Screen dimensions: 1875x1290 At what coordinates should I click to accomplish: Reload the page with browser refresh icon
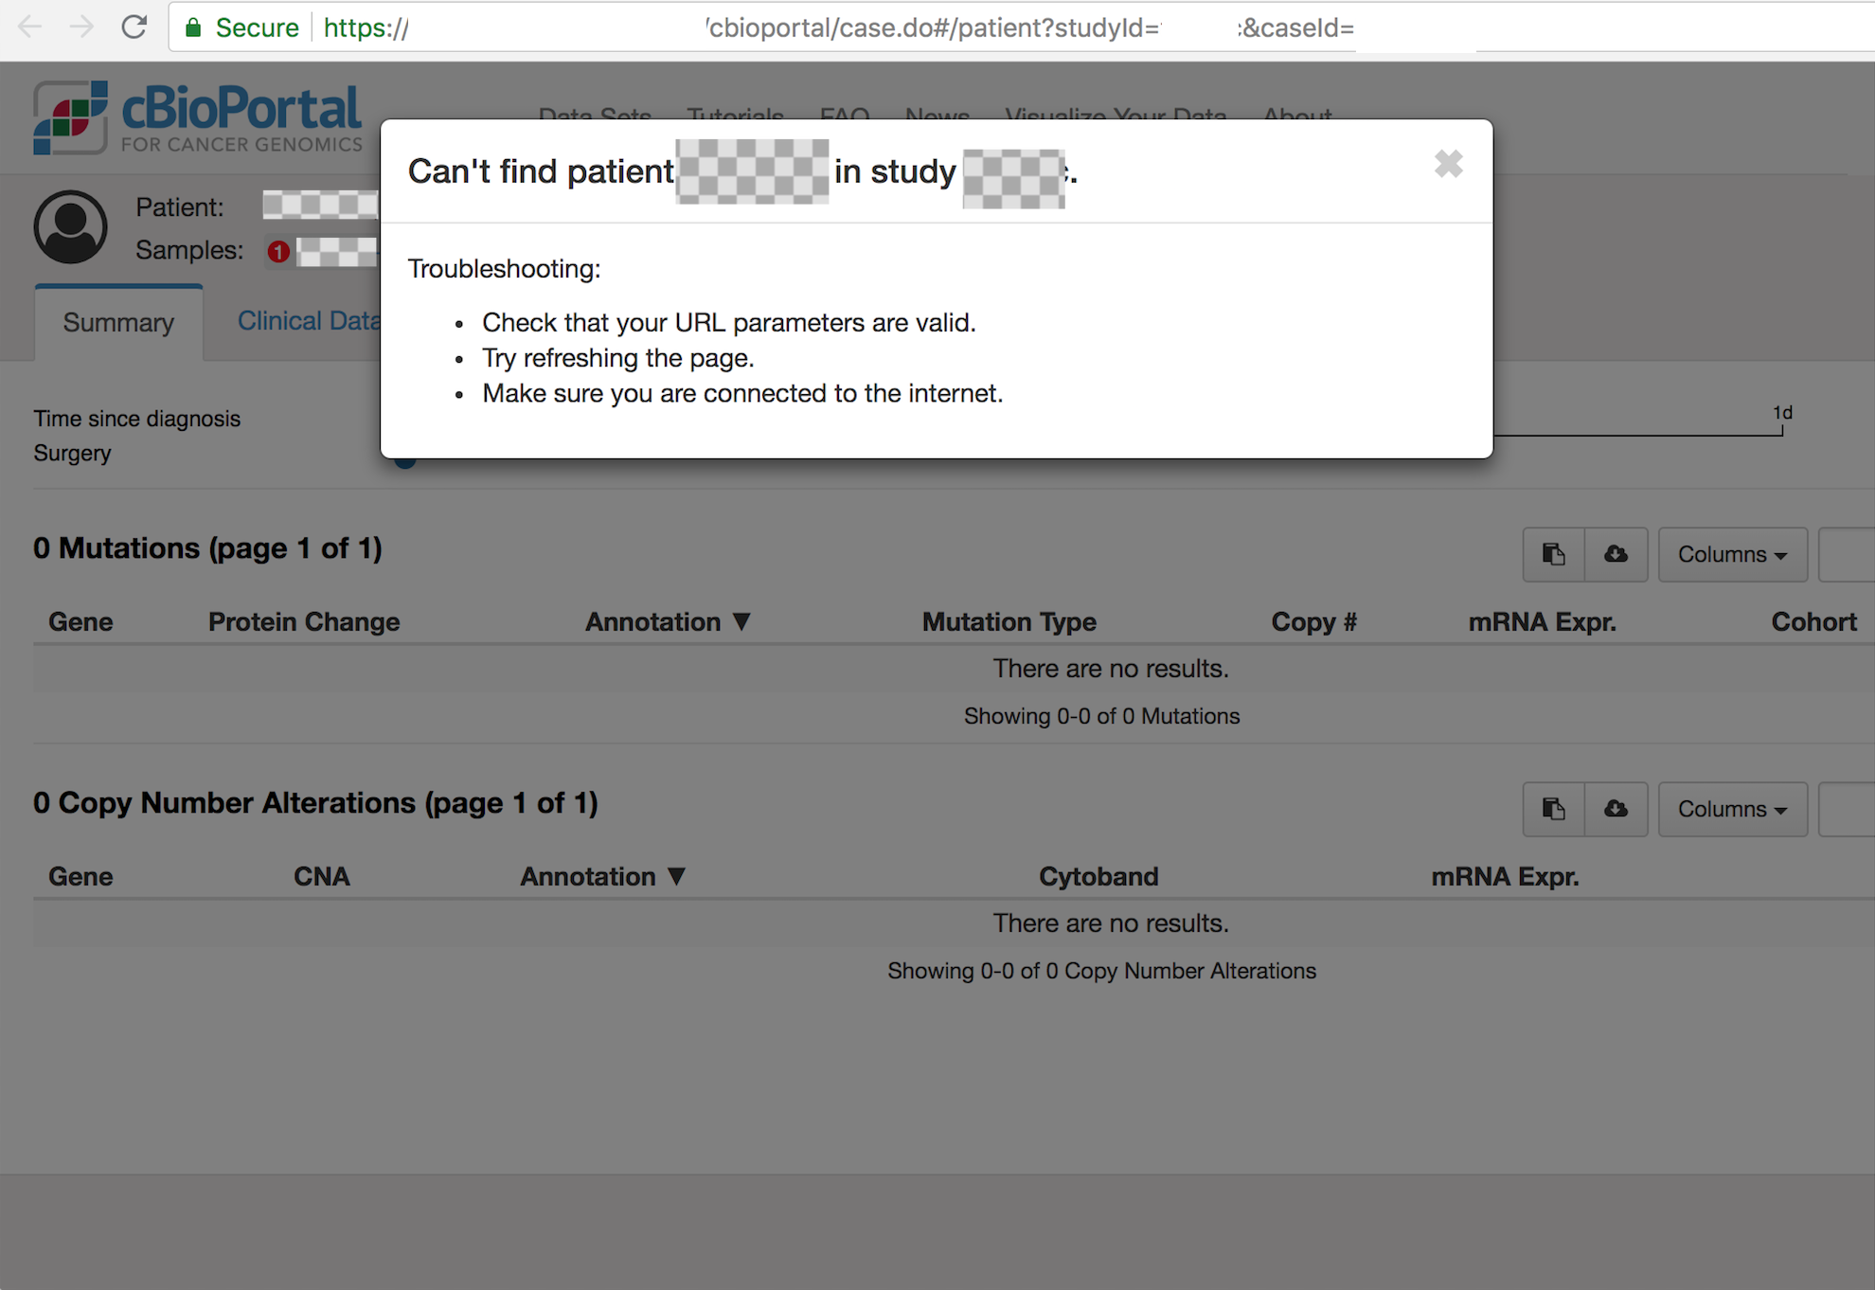pos(134,27)
